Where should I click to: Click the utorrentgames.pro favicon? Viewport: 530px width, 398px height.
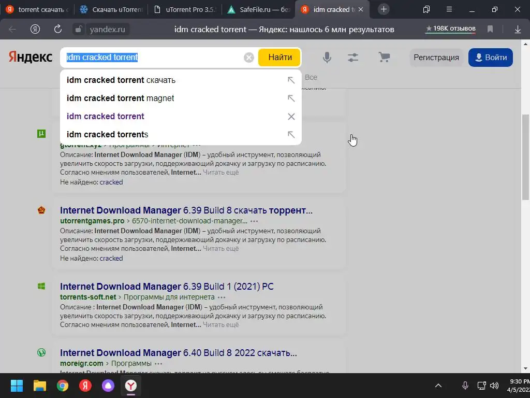41,210
